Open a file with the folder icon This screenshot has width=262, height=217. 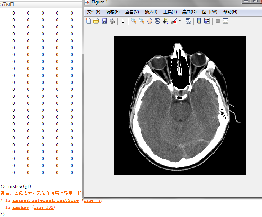(96, 21)
